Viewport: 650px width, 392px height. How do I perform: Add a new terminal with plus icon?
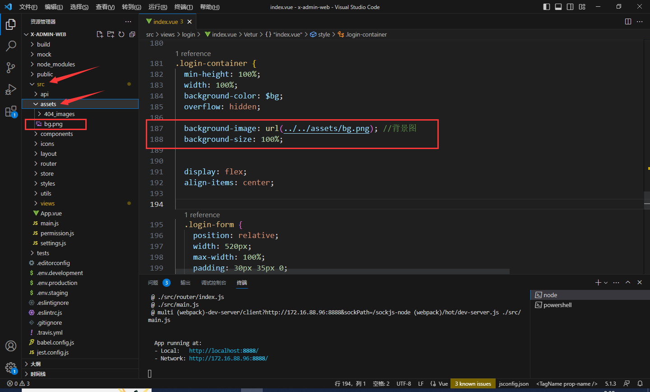click(598, 282)
